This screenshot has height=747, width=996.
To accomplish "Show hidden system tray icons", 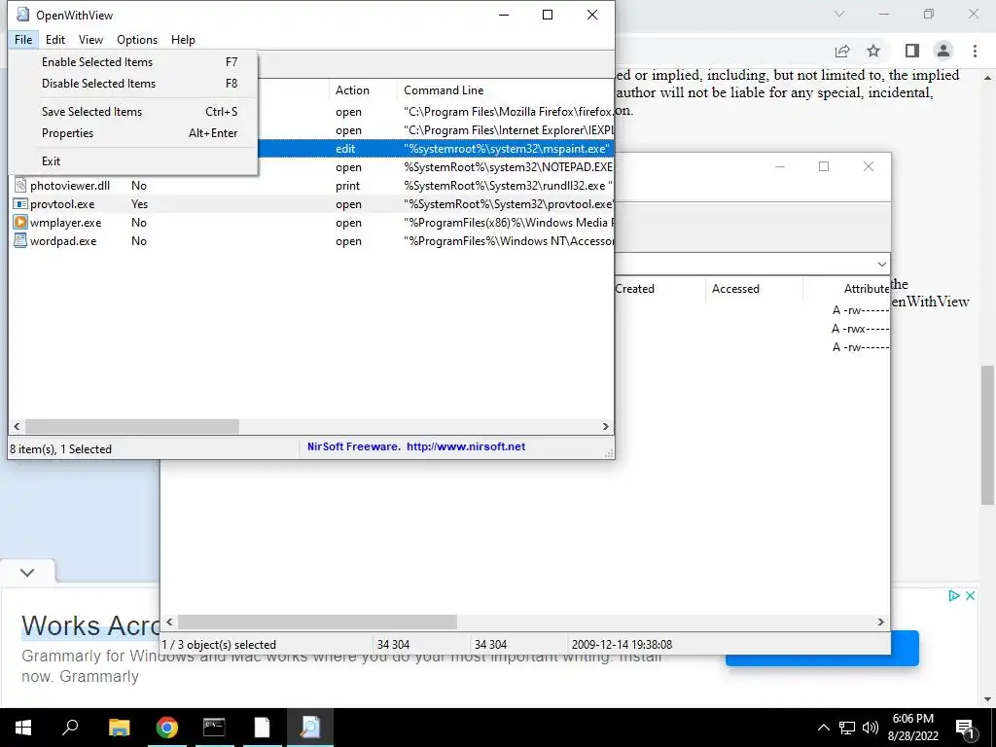I will pyautogui.click(x=823, y=728).
